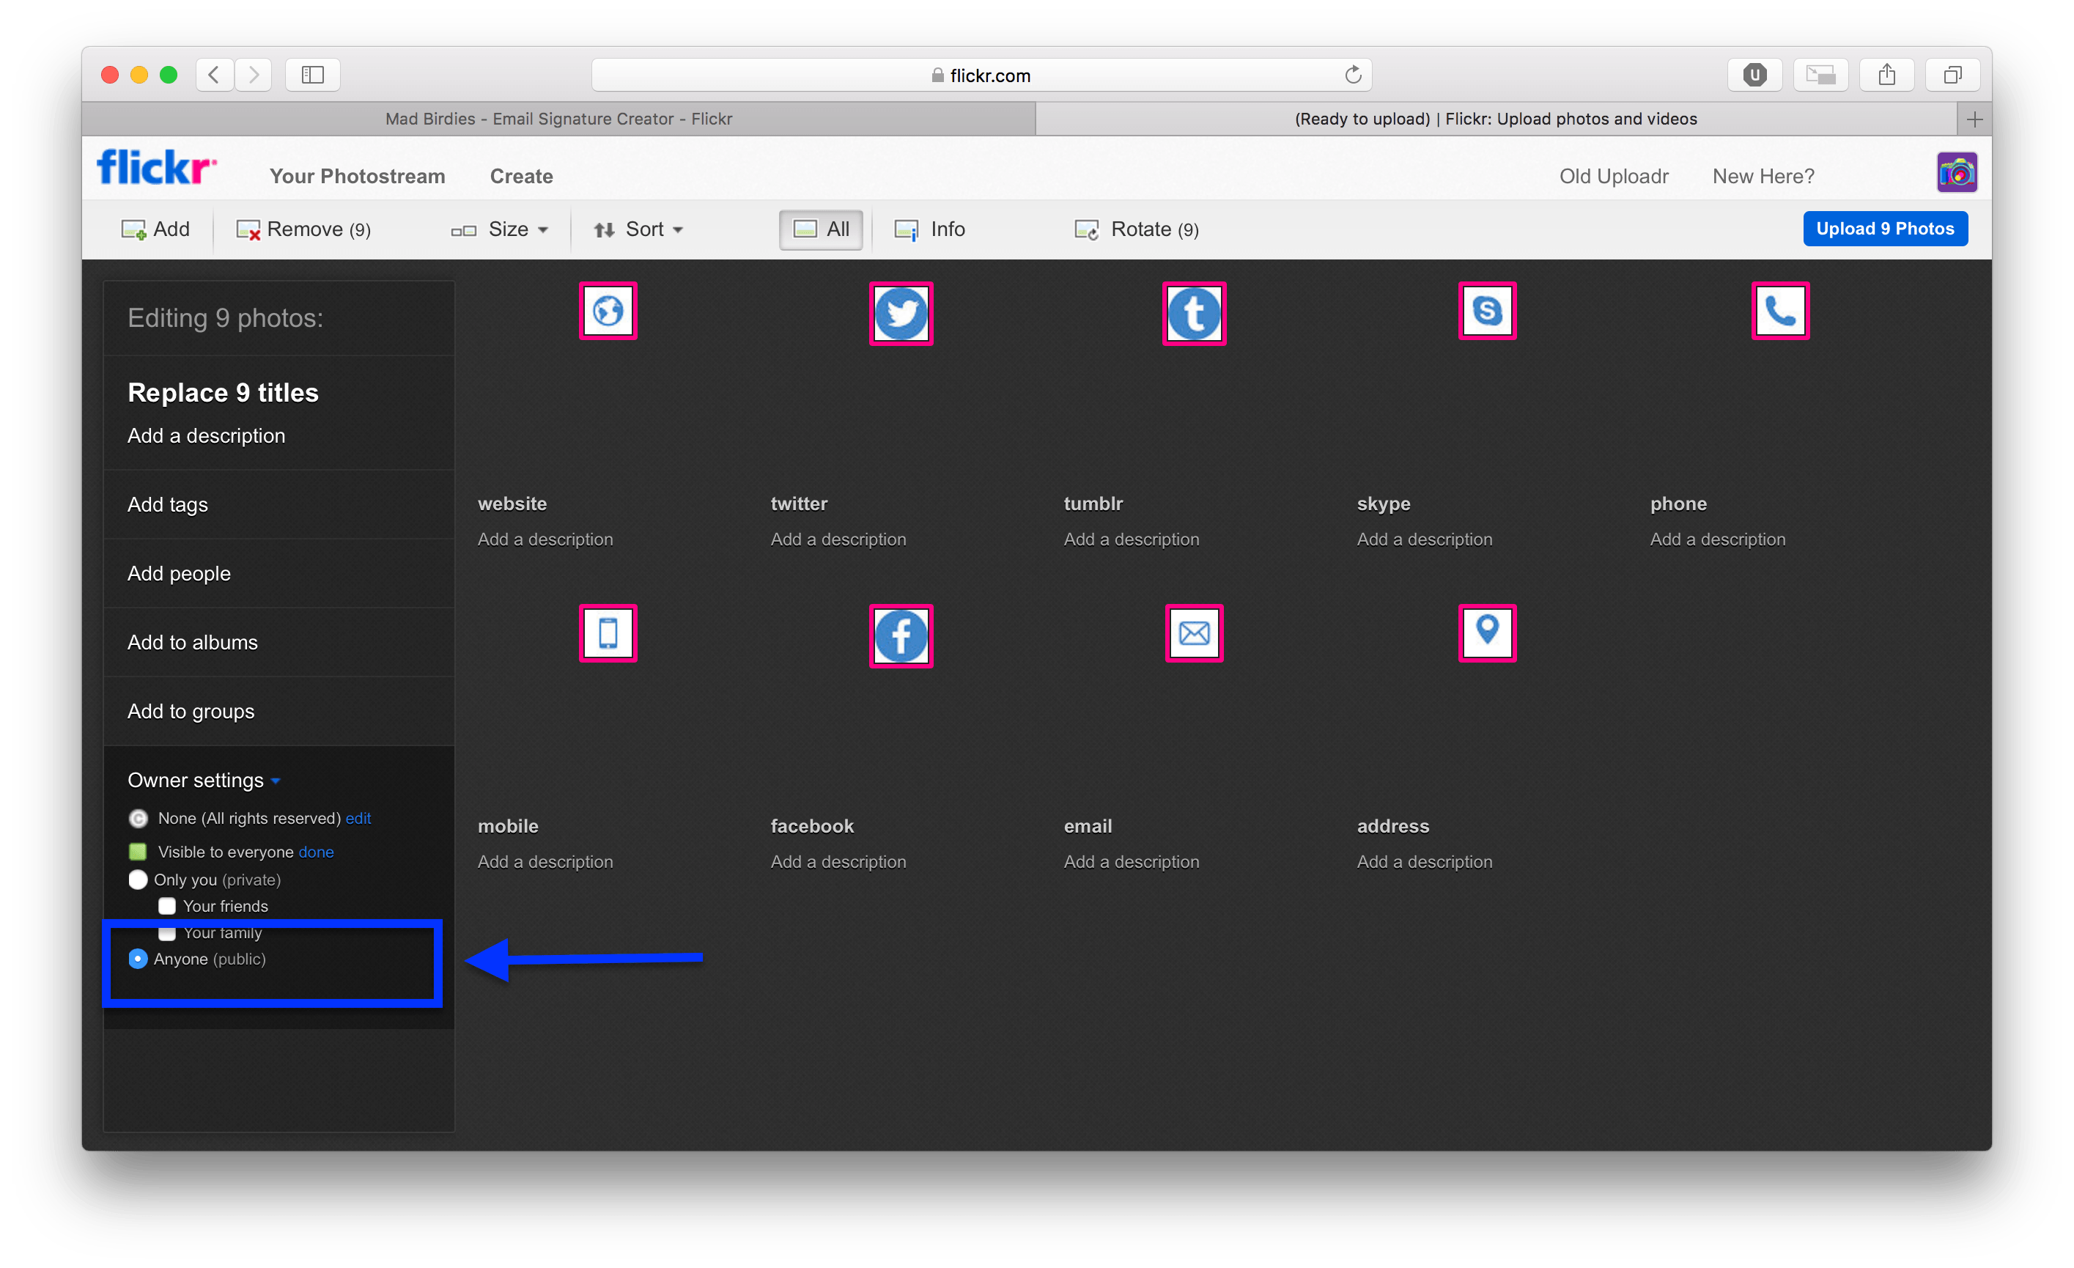The width and height of the screenshot is (2074, 1268).
Task: Click the Rotate photos icon
Action: (1086, 230)
